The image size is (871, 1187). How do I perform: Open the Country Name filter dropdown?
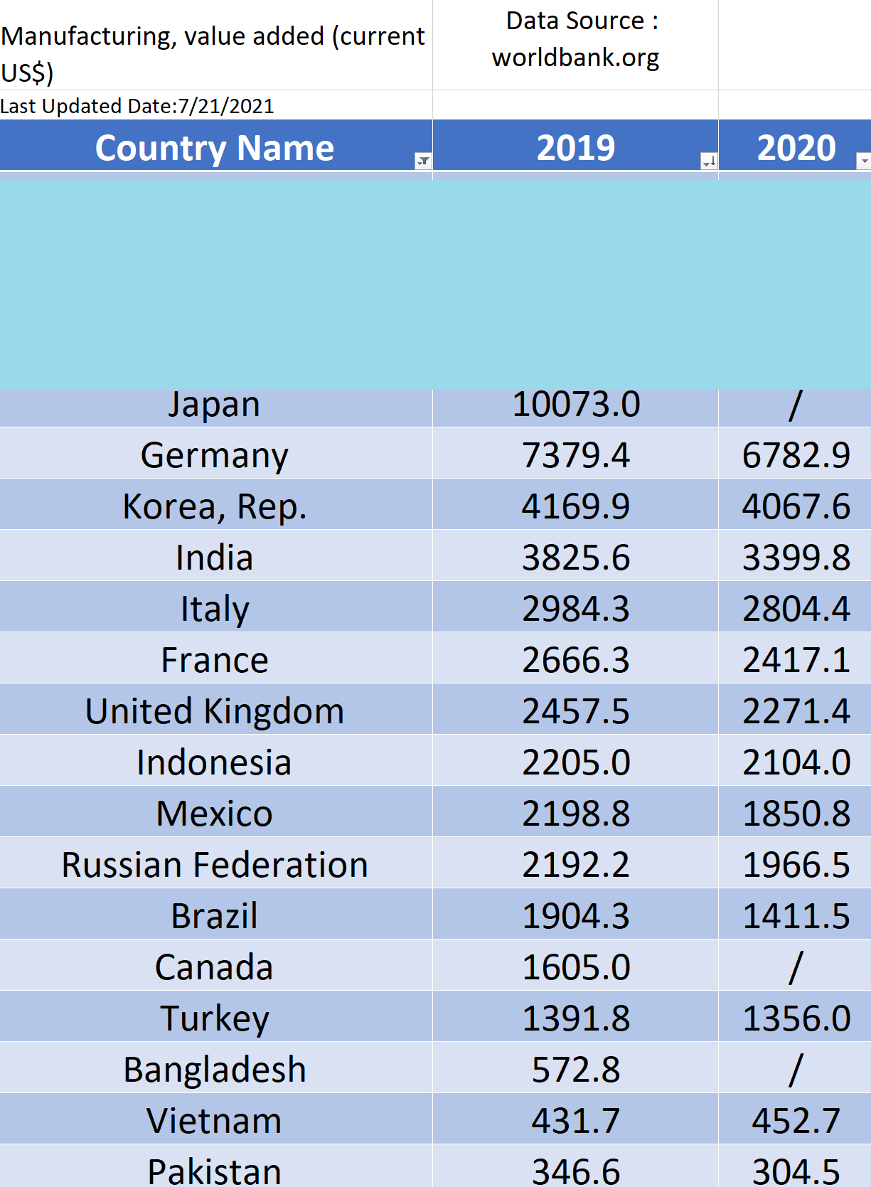pos(423,161)
